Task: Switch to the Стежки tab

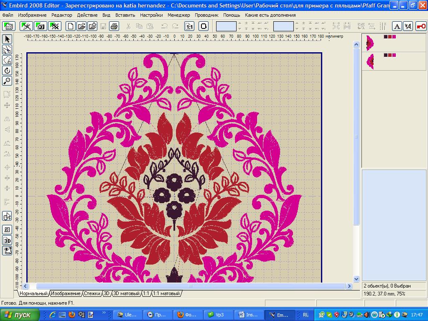Action: coord(92,293)
